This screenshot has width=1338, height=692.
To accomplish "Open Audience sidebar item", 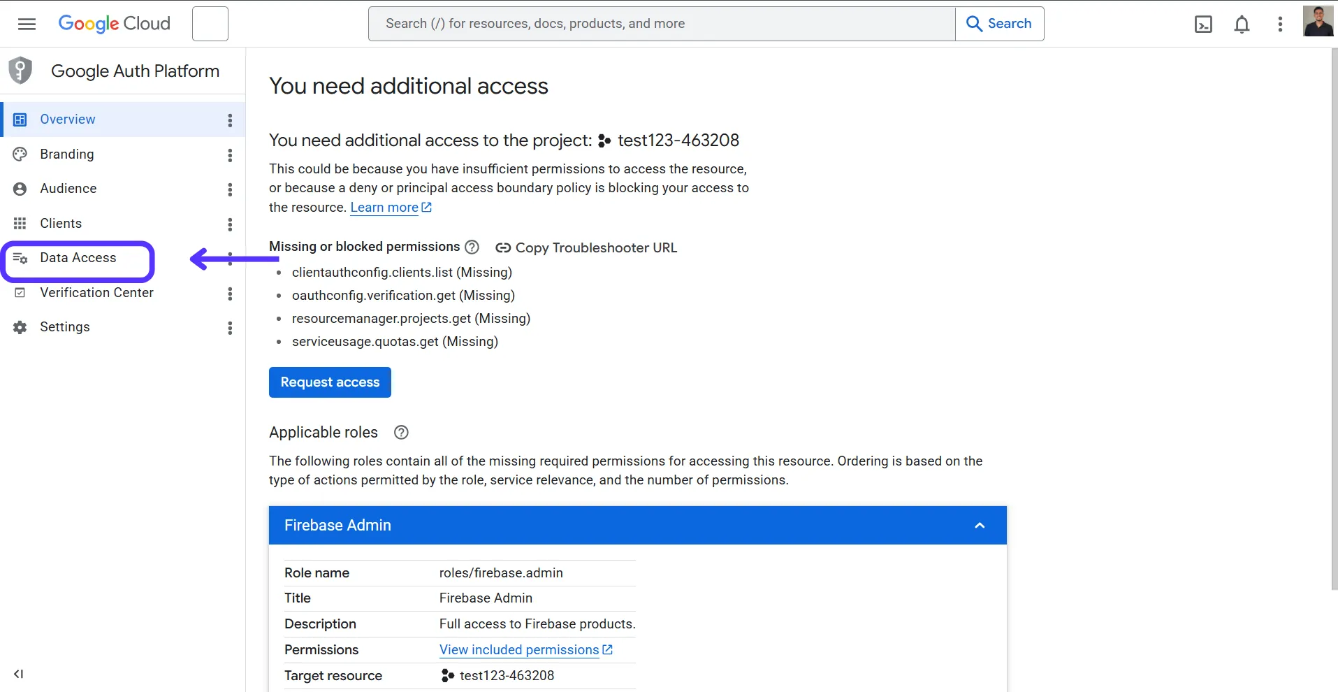I will coord(68,189).
